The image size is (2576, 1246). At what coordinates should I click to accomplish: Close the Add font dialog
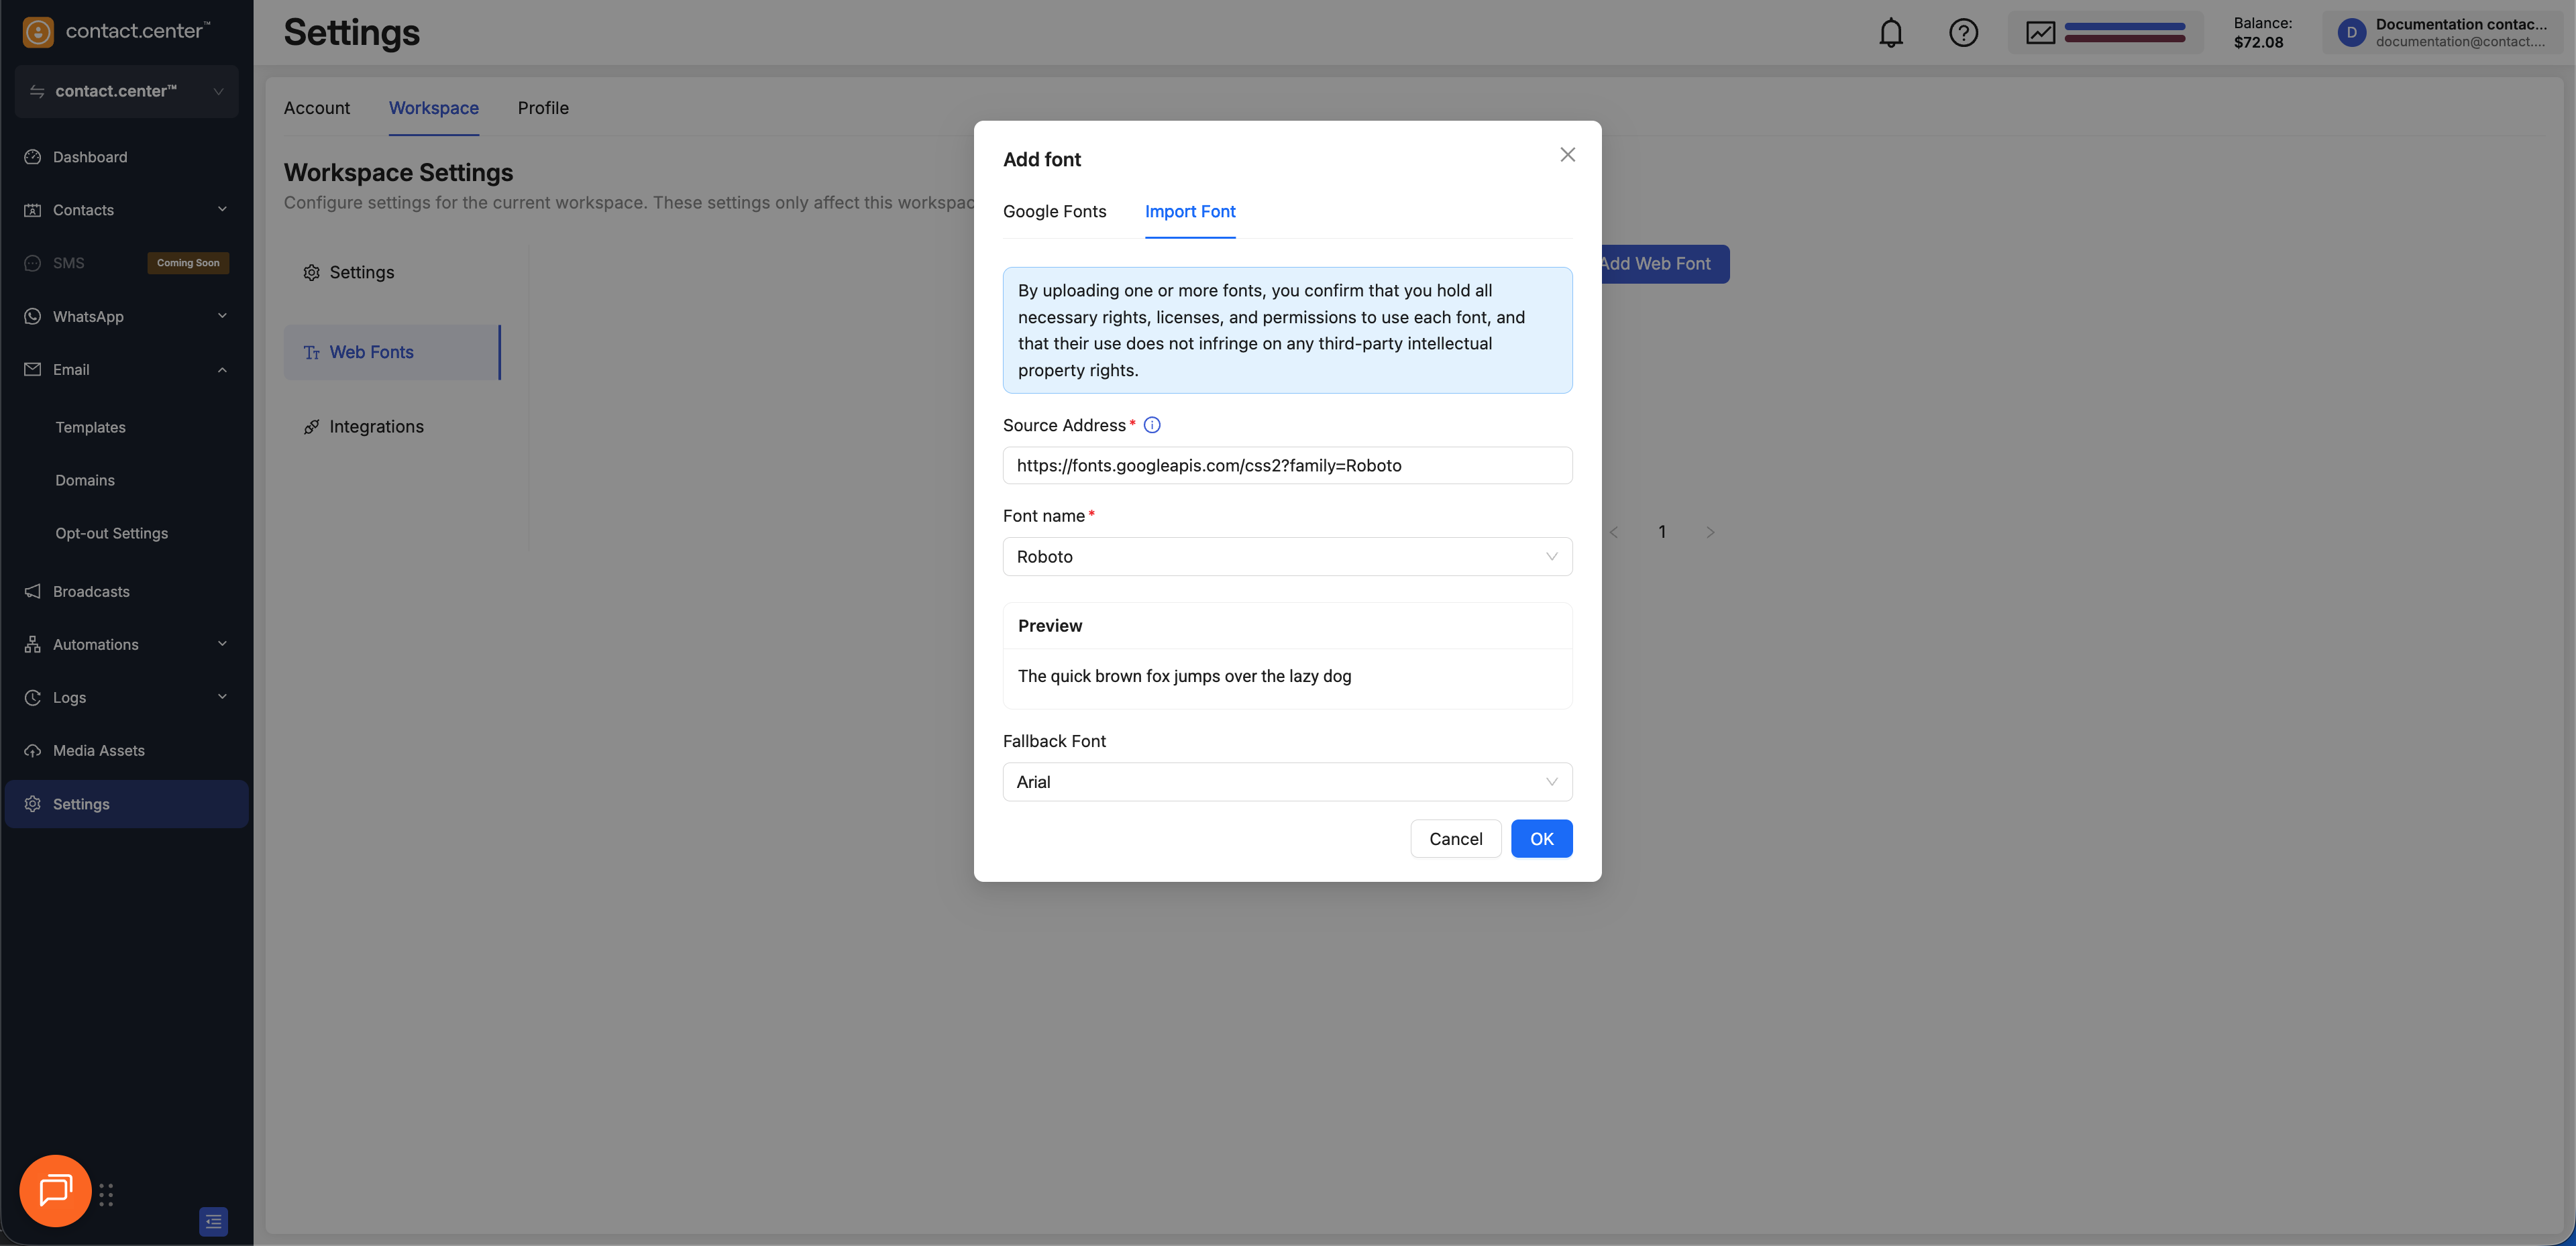[1567, 154]
